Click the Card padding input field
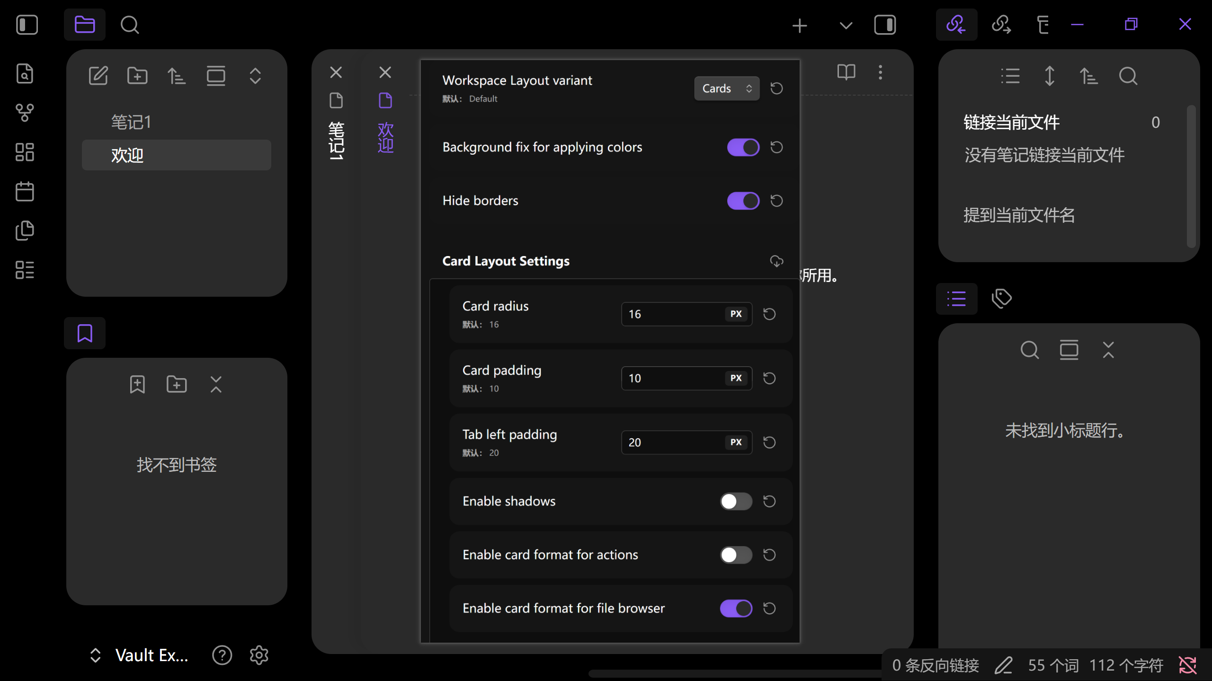1212x681 pixels. pyautogui.click(x=672, y=378)
